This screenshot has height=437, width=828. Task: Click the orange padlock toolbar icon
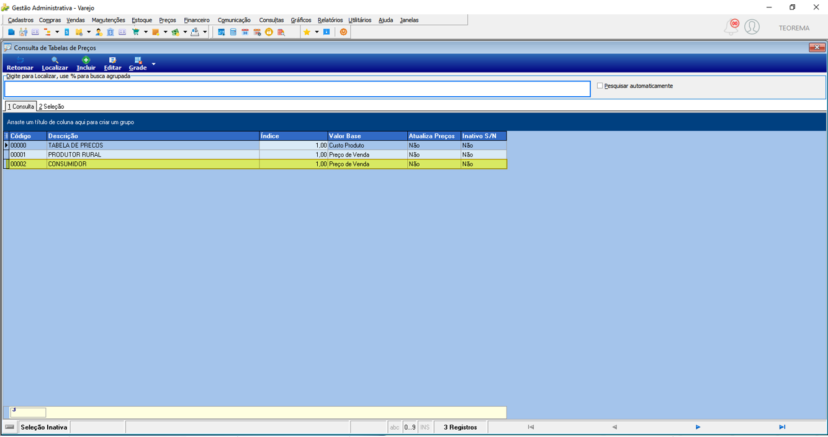tap(269, 32)
